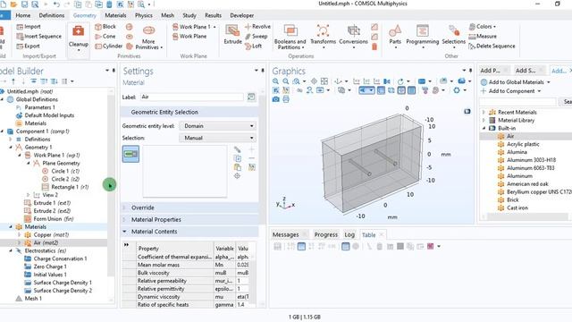
Task: Click the Sweep operation
Action: pyautogui.click(x=257, y=36)
